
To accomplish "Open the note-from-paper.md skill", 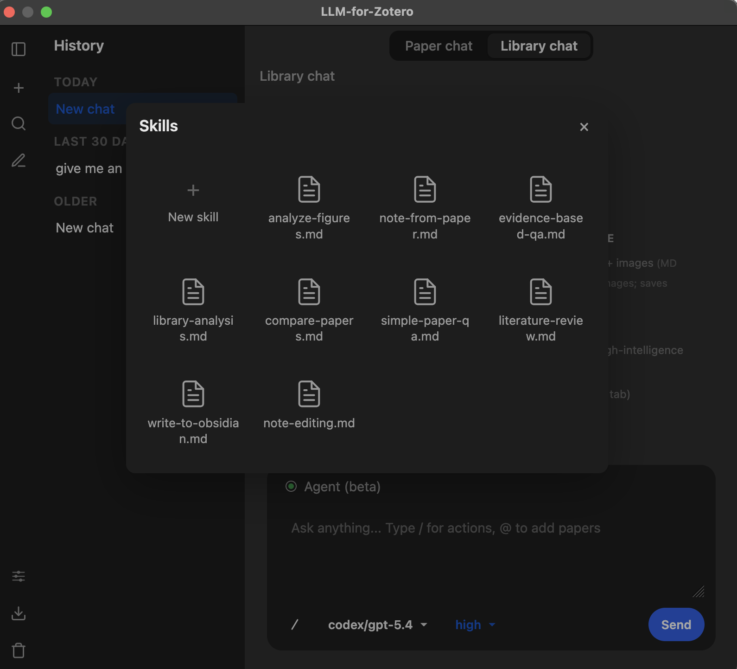I will (x=425, y=208).
